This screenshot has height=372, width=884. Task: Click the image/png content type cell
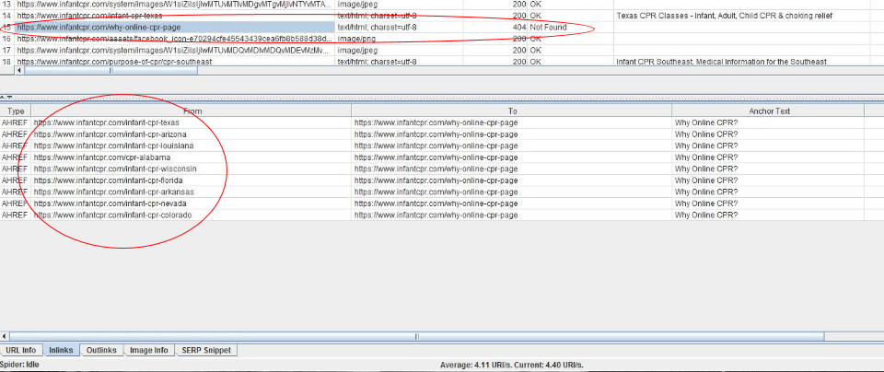[x=399, y=39]
